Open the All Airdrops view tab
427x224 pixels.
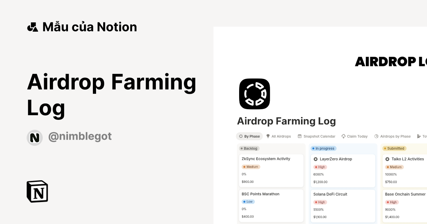[281, 136]
